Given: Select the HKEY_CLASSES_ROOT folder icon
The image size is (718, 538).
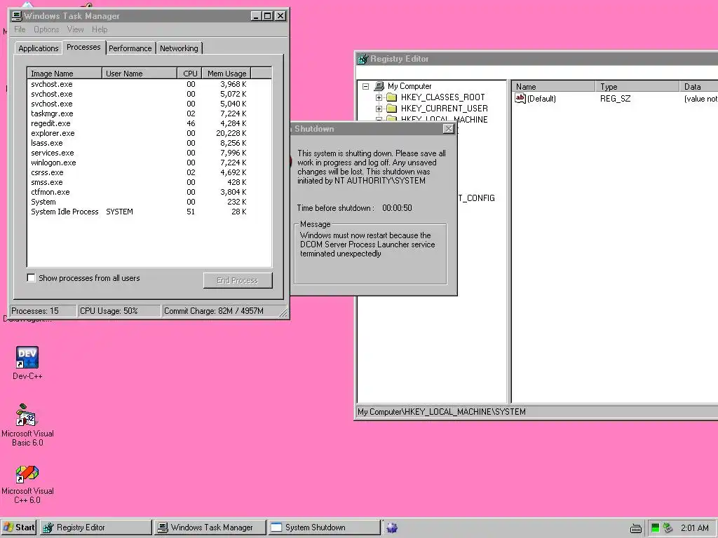Looking at the screenshot, I should 391,97.
